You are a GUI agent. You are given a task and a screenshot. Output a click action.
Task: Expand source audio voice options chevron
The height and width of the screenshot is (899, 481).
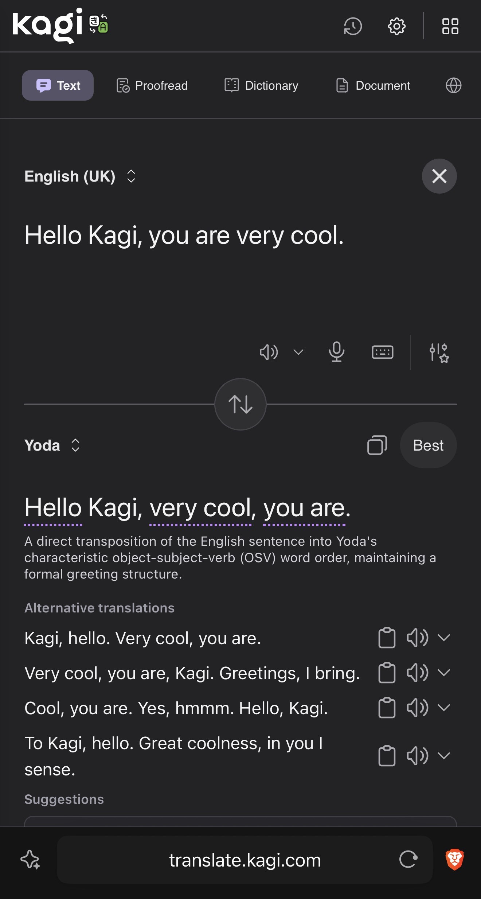click(x=298, y=352)
